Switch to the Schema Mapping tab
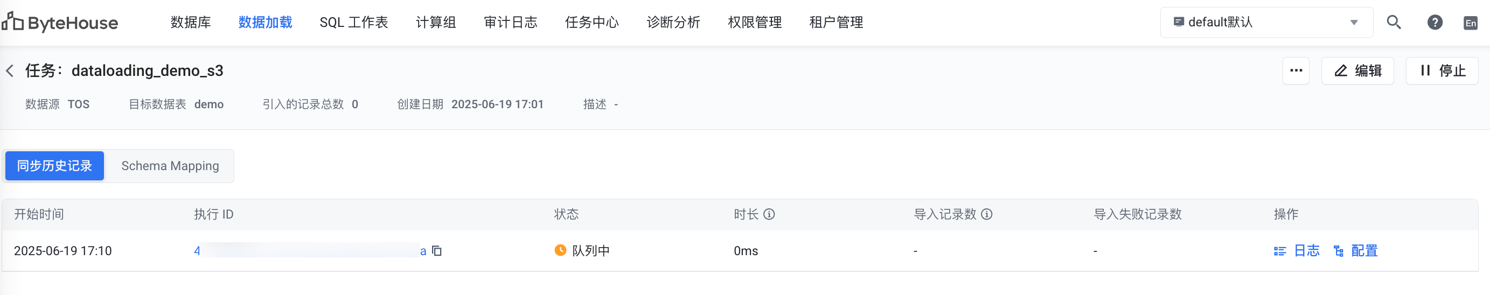The width and height of the screenshot is (1490, 295). coord(170,166)
